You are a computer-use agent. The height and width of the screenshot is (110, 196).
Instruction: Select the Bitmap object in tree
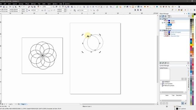[x=169, y=28]
